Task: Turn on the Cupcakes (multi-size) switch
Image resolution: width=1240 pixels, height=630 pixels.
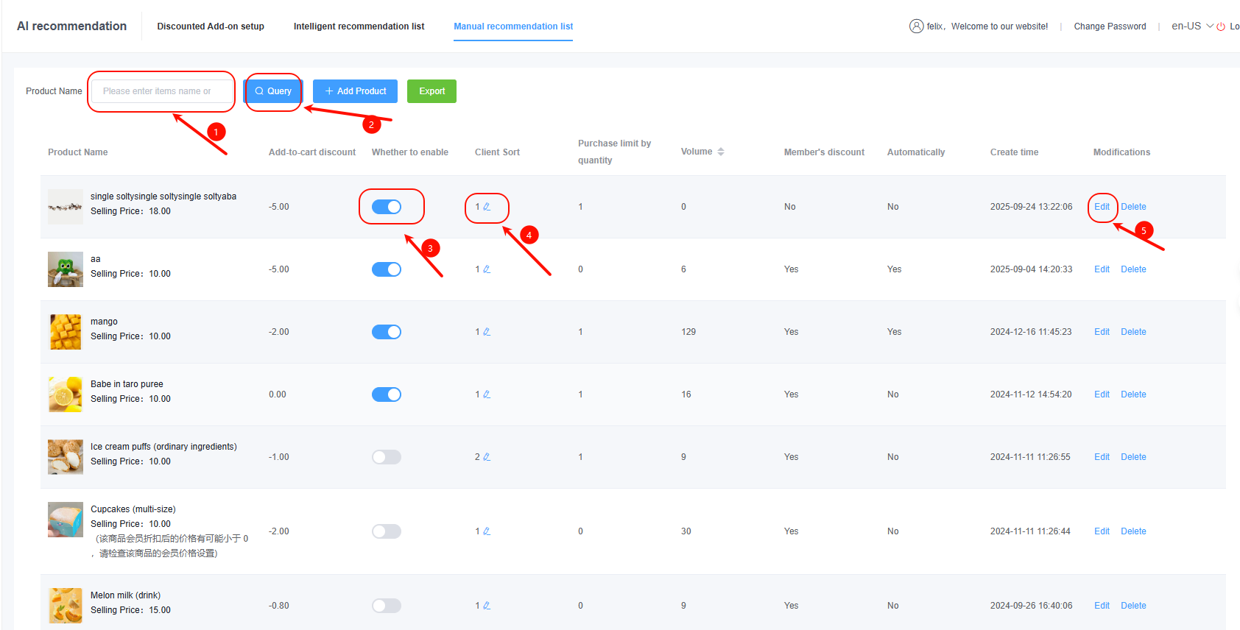Action: click(x=387, y=531)
